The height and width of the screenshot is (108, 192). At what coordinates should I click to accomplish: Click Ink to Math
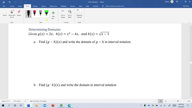point(70,13)
